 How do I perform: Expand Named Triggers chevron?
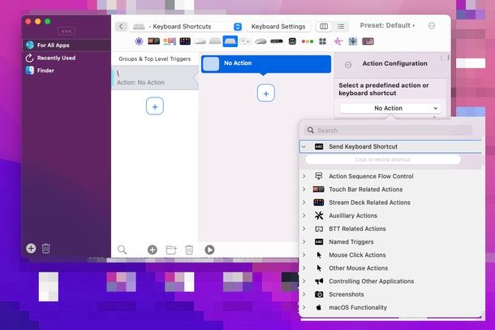[x=304, y=242]
